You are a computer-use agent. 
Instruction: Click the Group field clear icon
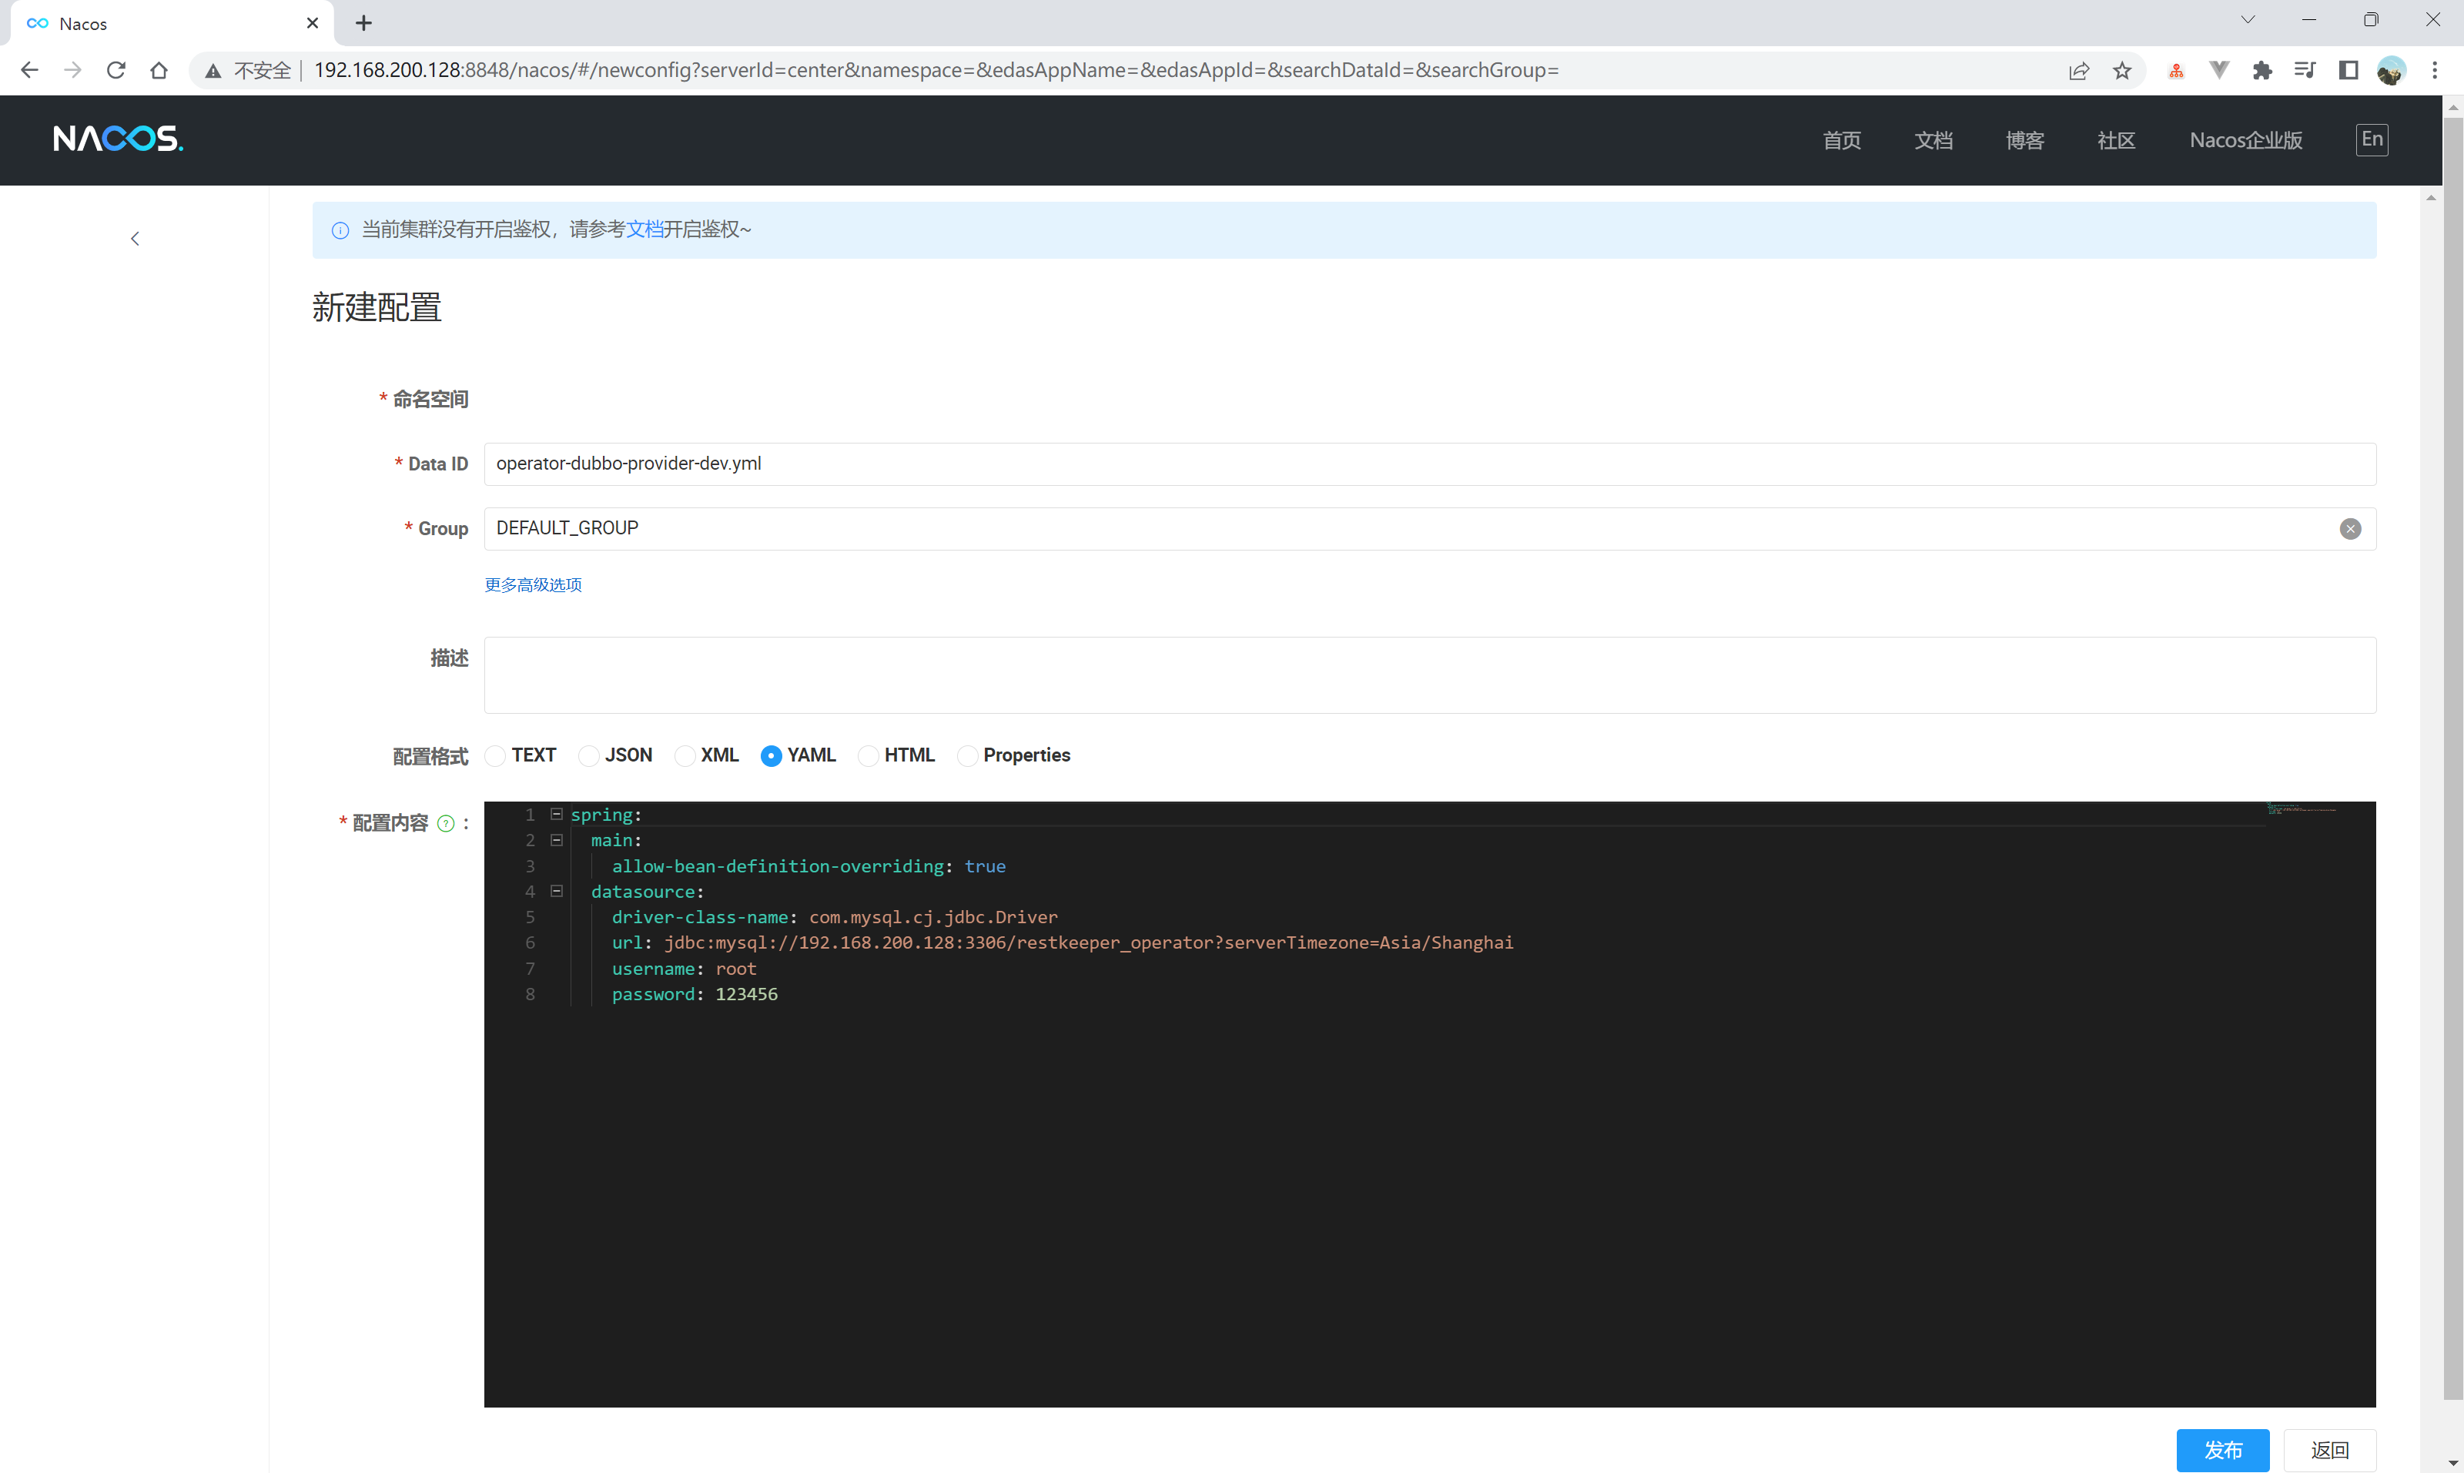pos(2349,529)
